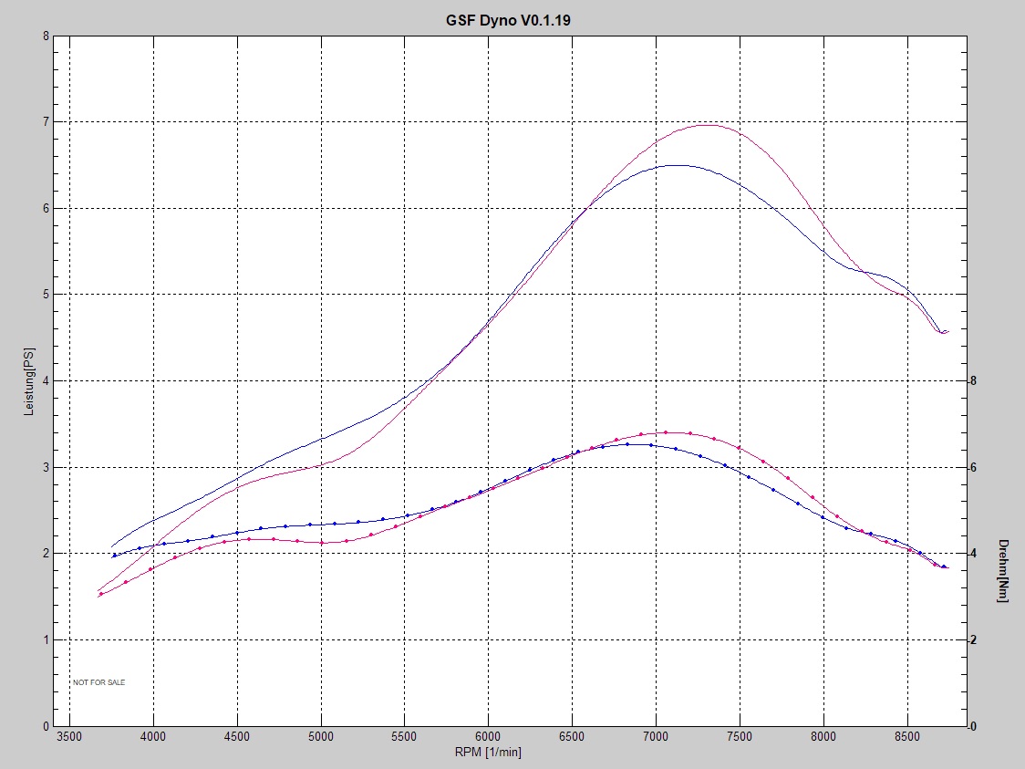1025x769 pixels.
Task: Click the Drehm[Nm] right axis label
Action: coord(1003,571)
